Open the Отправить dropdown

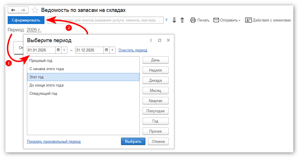(227, 20)
